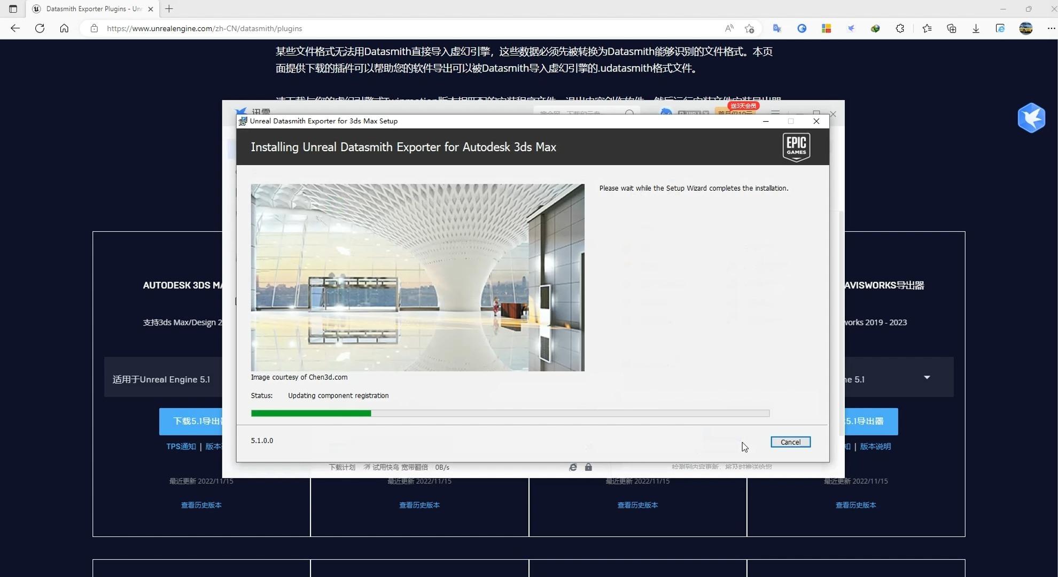Switch to the Datasmith Exporter Plugins tab
The image size is (1058, 577).
point(91,9)
